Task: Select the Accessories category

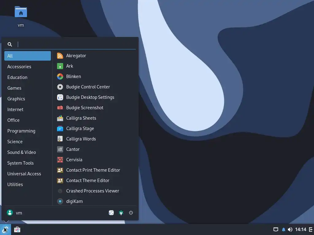Action: (x=28, y=67)
